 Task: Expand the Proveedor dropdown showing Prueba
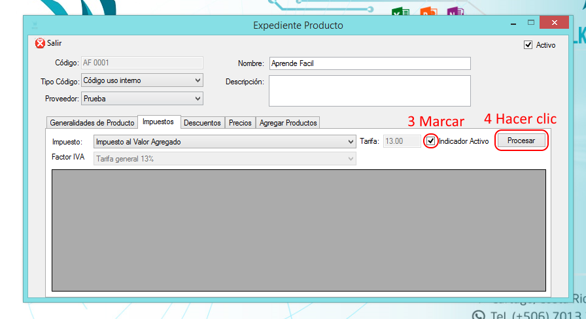tap(142, 99)
